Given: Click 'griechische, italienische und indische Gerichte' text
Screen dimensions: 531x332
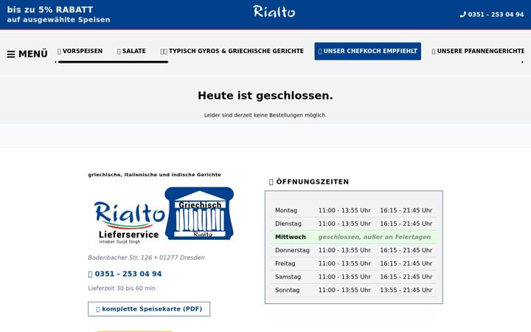Looking at the screenshot, I should (154, 175).
